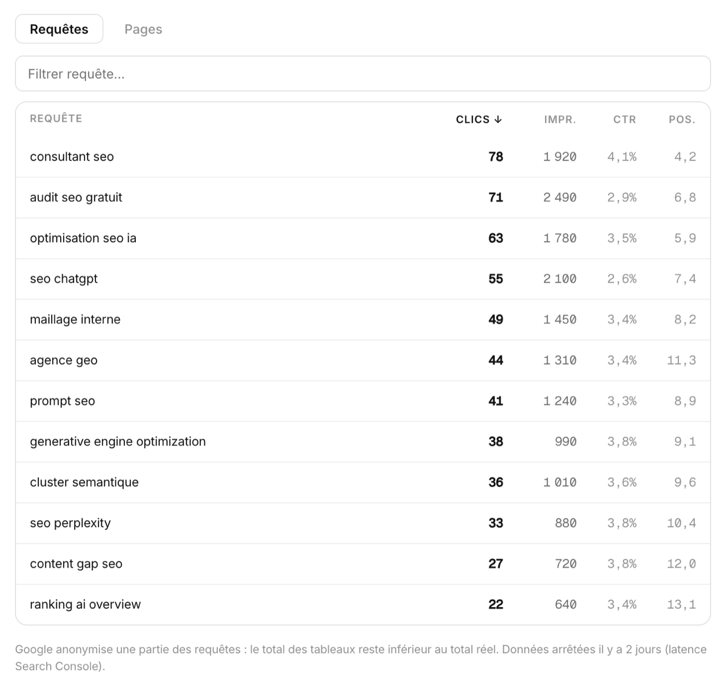Click the 1 780 impressions cell
Image resolution: width=726 pixels, height=695 pixels.
(560, 238)
